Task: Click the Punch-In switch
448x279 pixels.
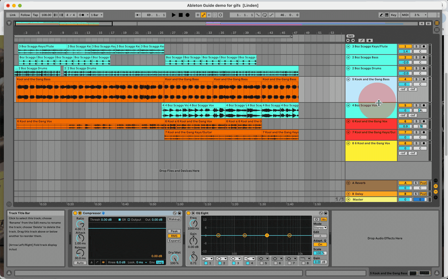Action: pyautogui.click(x=258, y=15)
